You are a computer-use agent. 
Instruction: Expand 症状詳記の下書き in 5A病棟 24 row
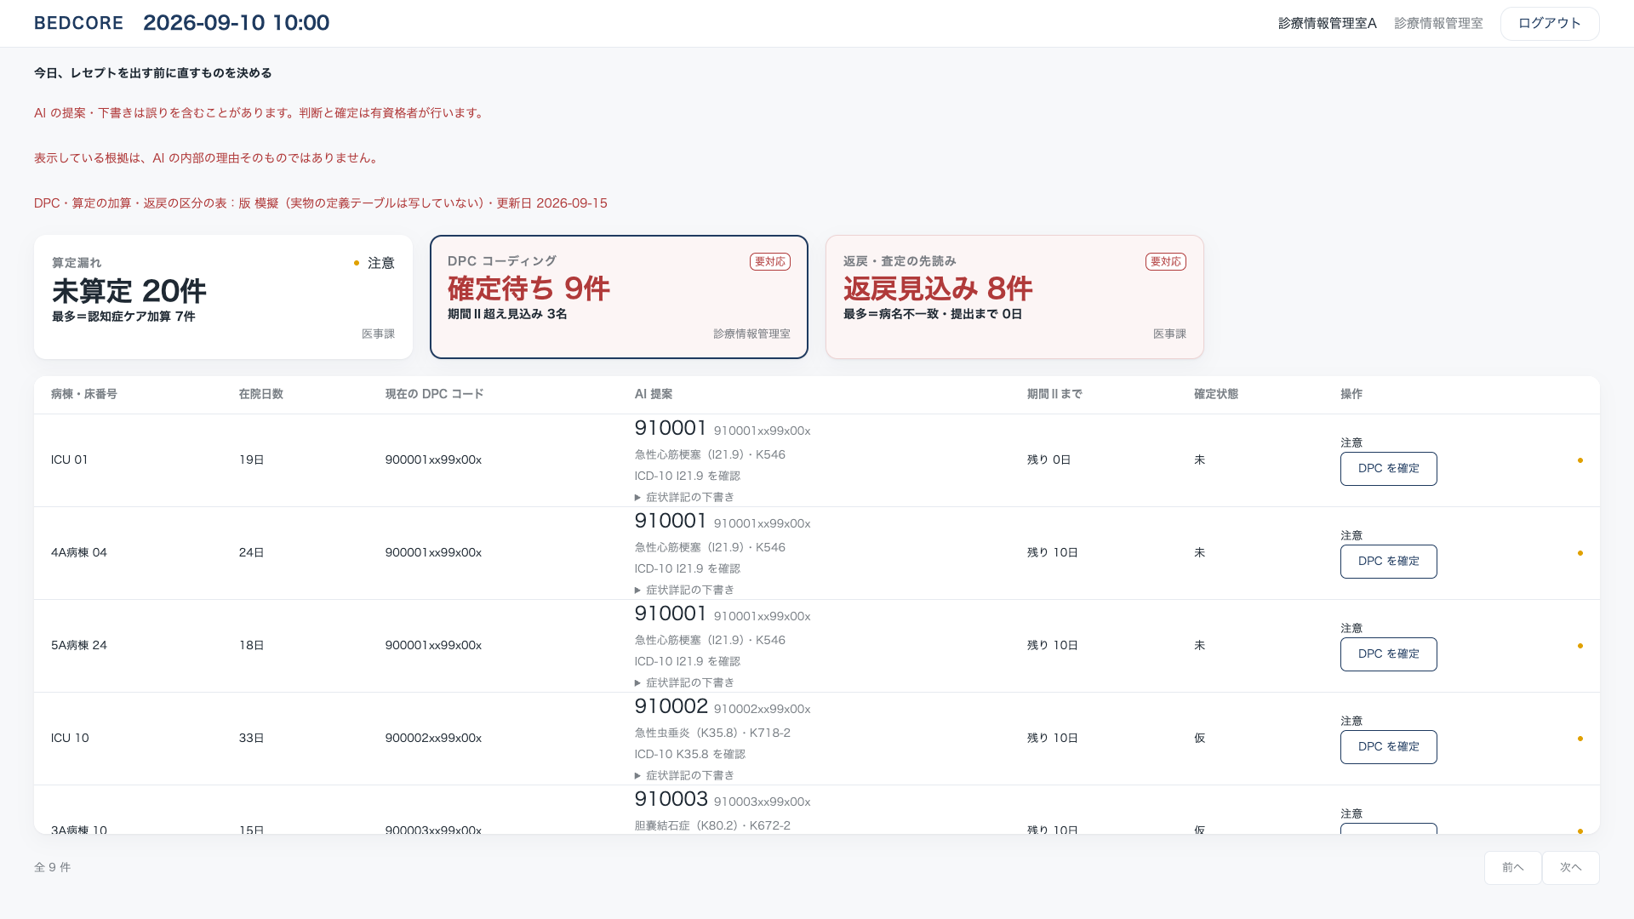coord(684,682)
